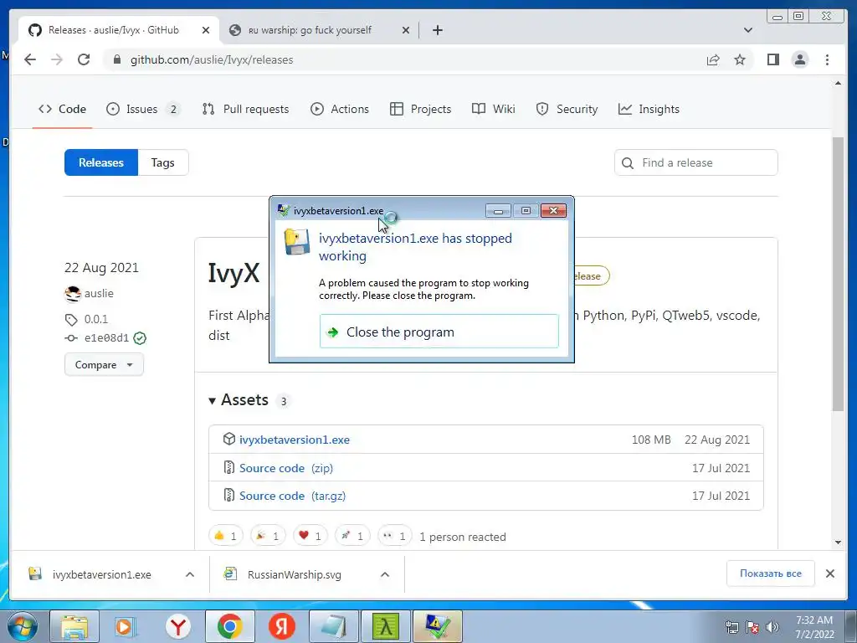Open the Chrome profile avatar

tap(800, 59)
